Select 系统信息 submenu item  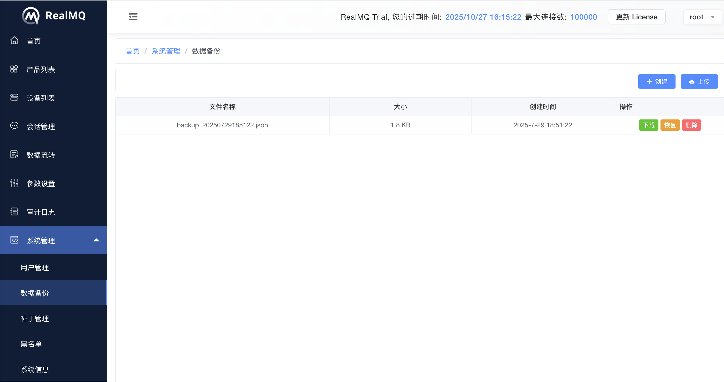(53, 369)
